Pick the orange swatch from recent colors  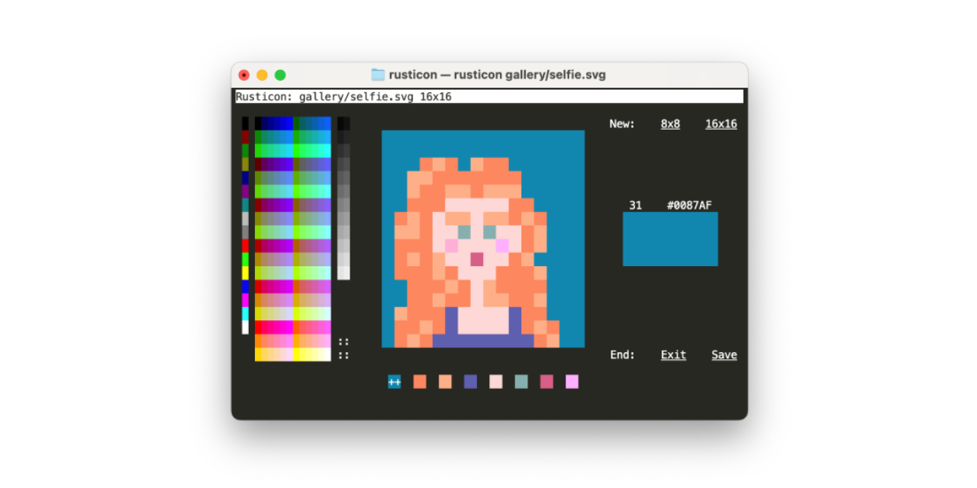tap(419, 381)
